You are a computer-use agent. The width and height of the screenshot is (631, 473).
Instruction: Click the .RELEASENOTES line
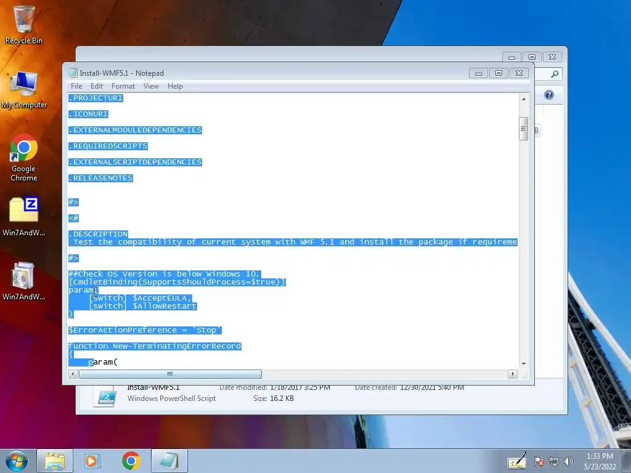[x=100, y=178]
